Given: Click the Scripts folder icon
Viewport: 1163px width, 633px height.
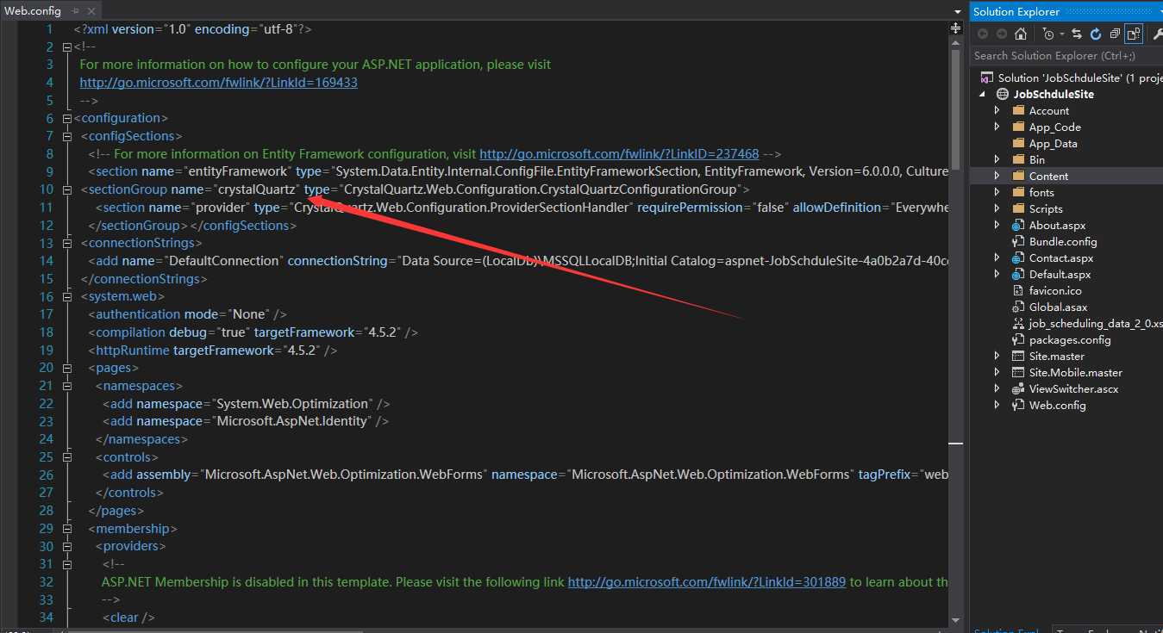Looking at the screenshot, I should point(1017,208).
